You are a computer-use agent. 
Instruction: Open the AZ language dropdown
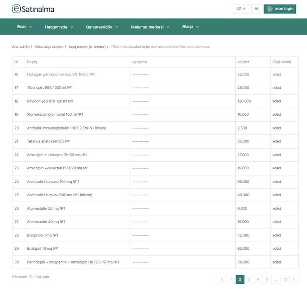tap(241, 9)
